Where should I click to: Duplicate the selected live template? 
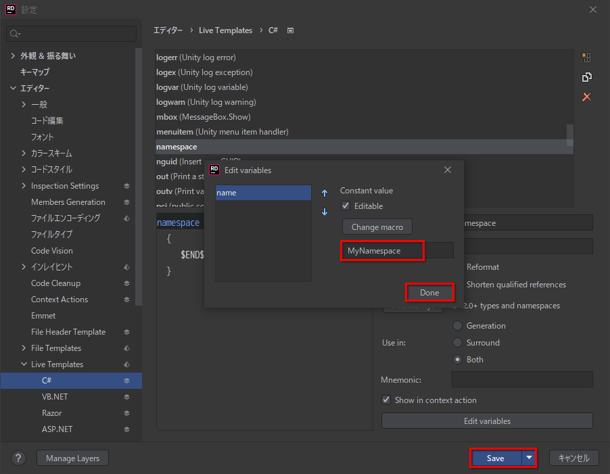pyautogui.click(x=586, y=77)
